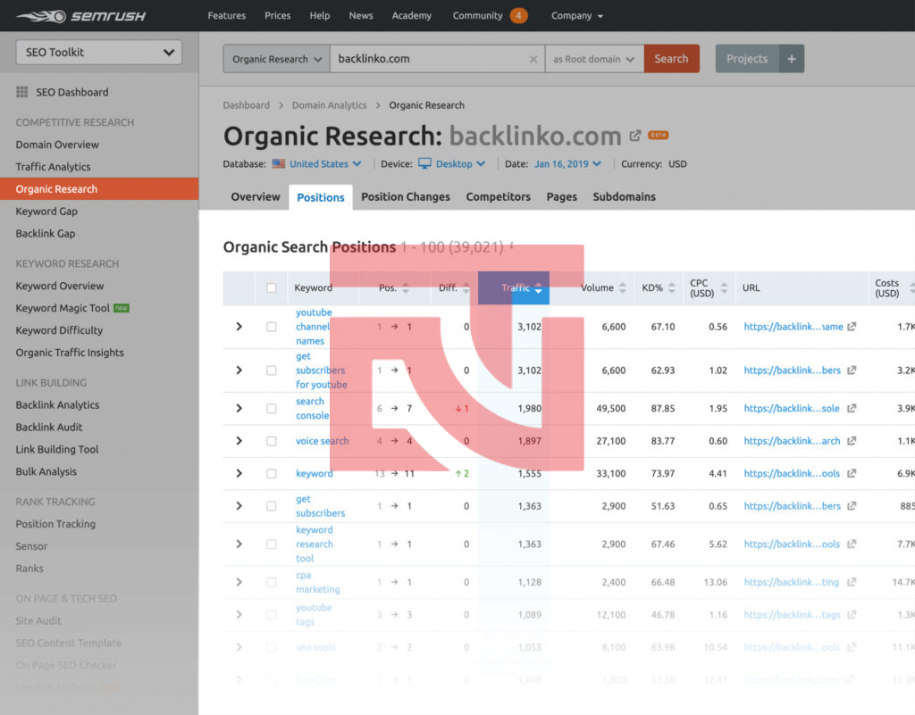Check the search console row checkbox
The image size is (915, 715).
272,409
